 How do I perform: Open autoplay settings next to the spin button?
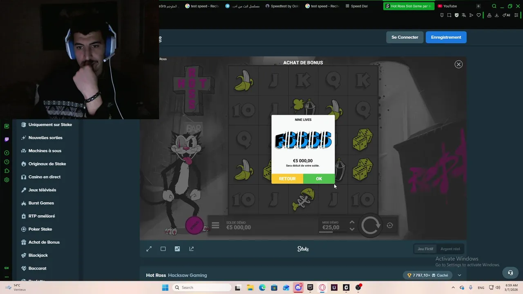point(390,225)
